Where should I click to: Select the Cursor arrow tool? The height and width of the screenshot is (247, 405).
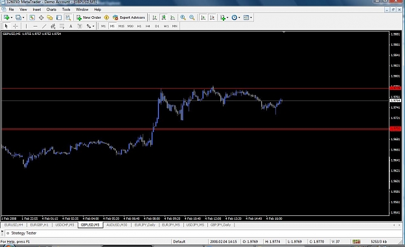6,26
